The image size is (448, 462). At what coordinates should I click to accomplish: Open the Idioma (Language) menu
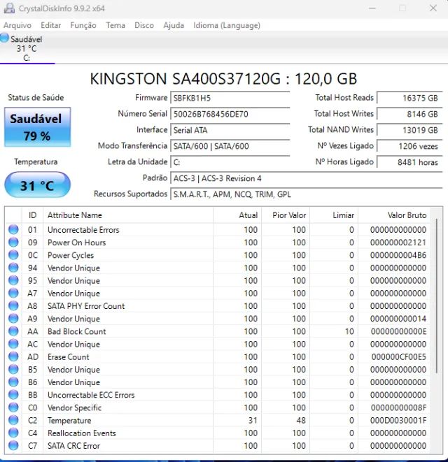[227, 25]
